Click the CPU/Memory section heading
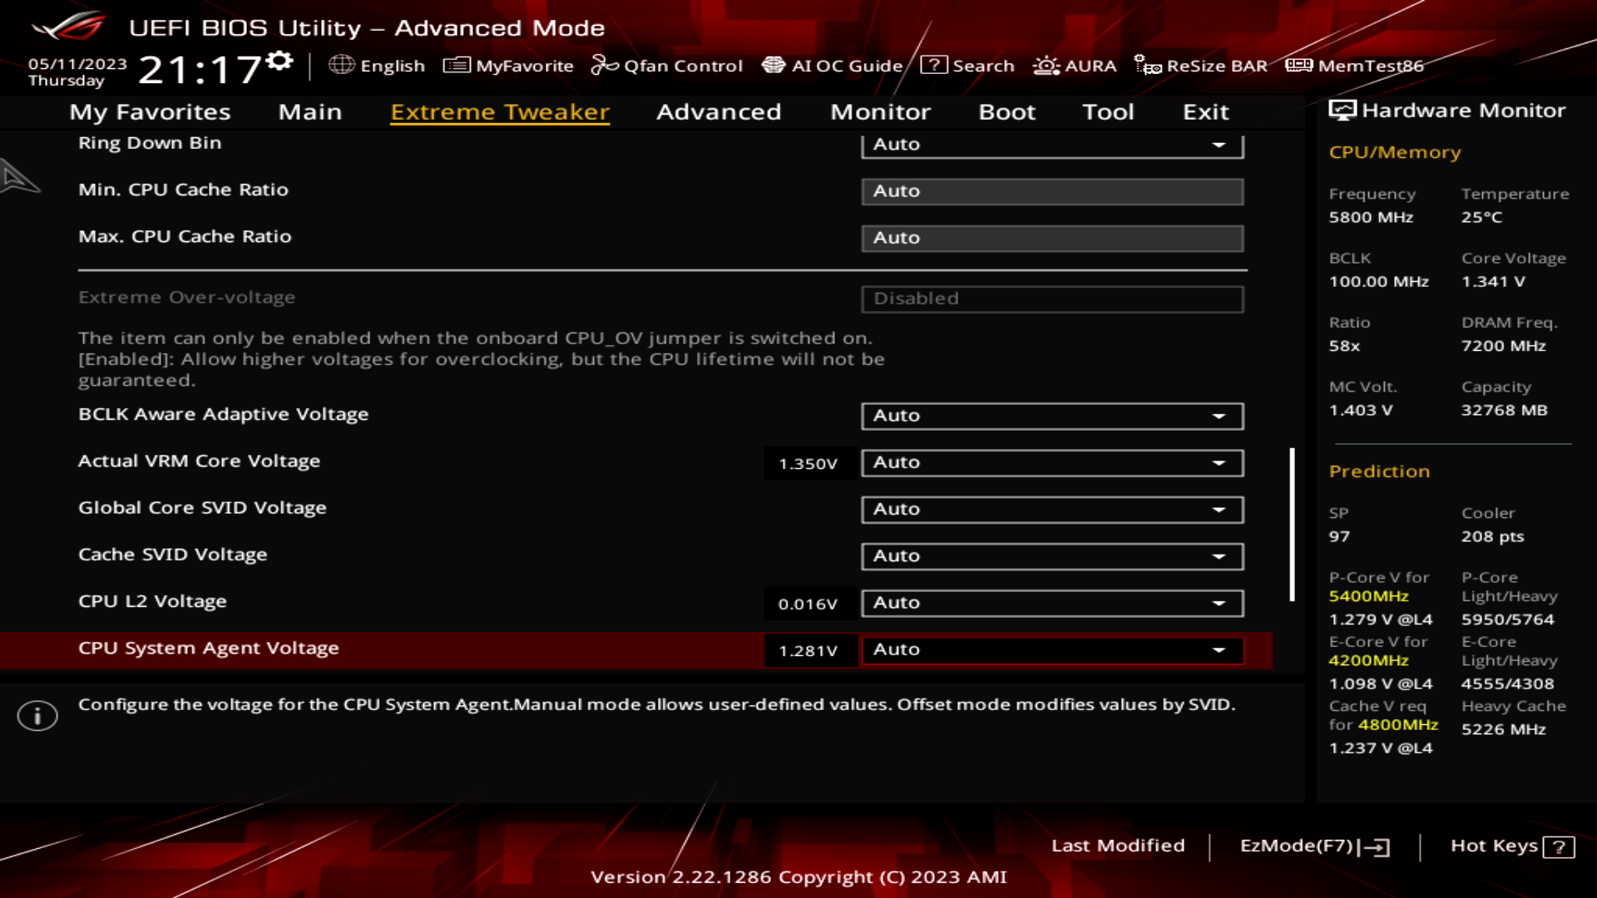Viewport: 1597px width, 898px height. (x=1395, y=152)
